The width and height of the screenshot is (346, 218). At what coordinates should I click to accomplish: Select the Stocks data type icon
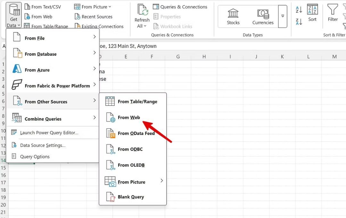coord(233,13)
